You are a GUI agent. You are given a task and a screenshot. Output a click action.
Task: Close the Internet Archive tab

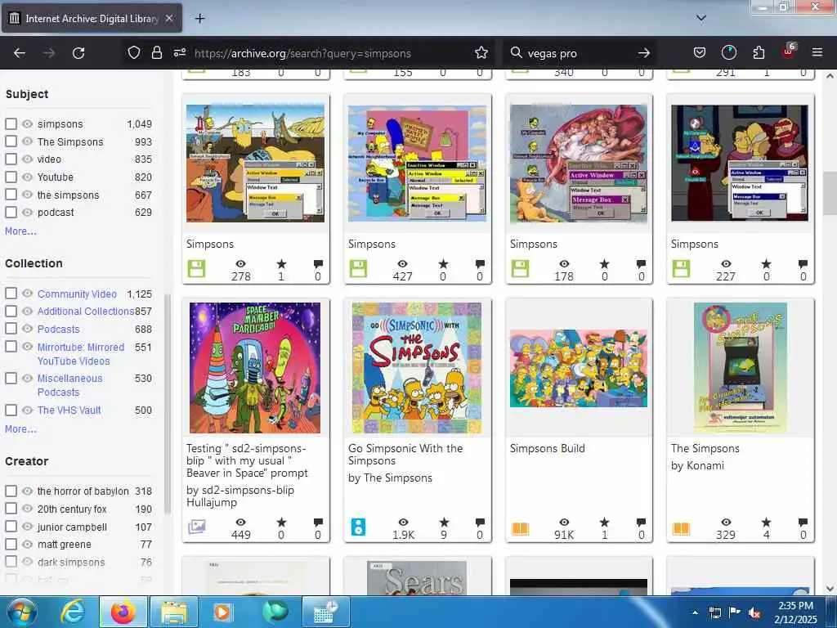point(168,18)
